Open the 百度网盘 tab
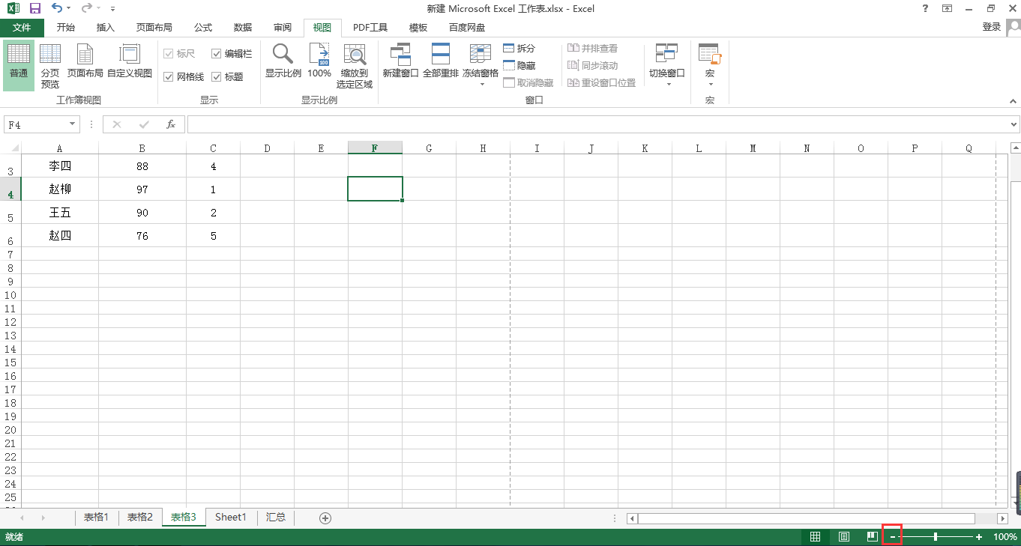The width and height of the screenshot is (1021, 546). [467, 28]
